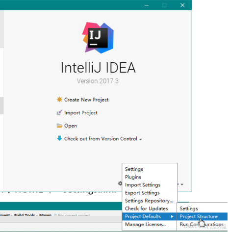
Task: Click Check out from Version Control
Action: (101, 139)
